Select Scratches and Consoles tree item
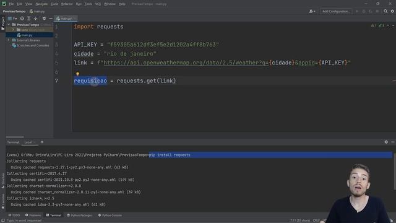The height and width of the screenshot is (223, 396). click(x=30, y=45)
